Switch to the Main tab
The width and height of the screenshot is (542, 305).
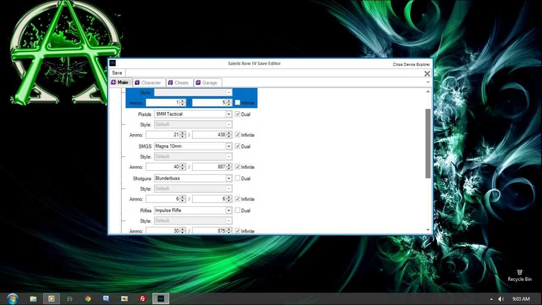coord(121,82)
